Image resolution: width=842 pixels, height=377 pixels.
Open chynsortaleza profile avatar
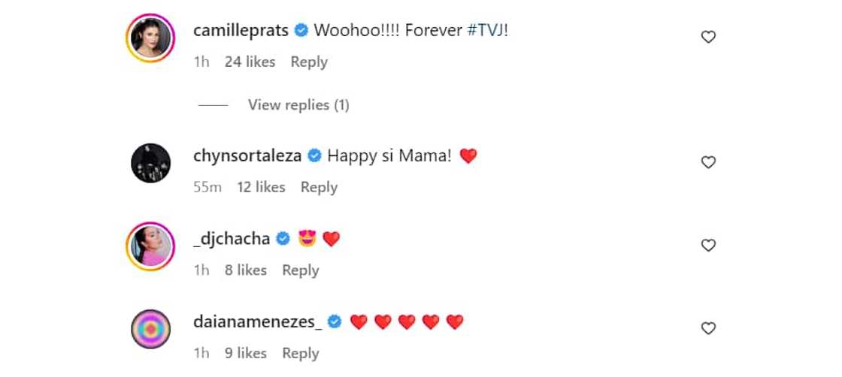coord(150,163)
